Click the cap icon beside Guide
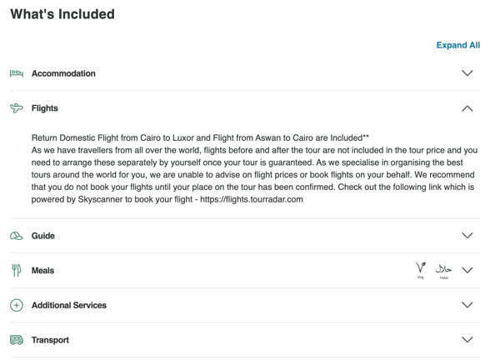This screenshot has height=360, width=500. coord(17,236)
